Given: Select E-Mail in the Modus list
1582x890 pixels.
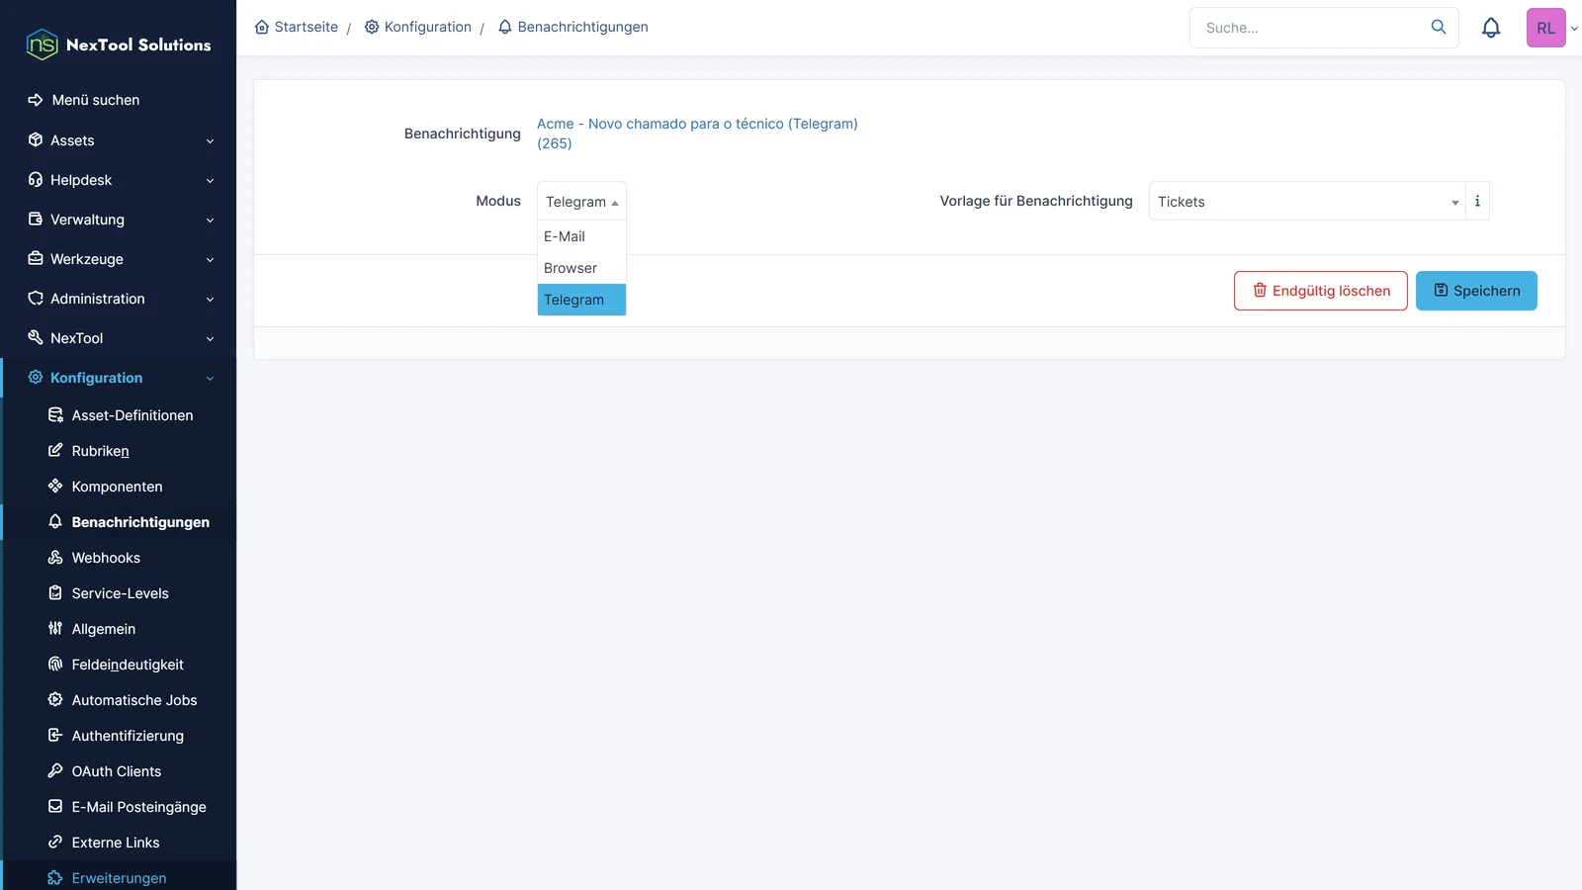Looking at the screenshot, I should pyautogui.click(x=581, y=236).
